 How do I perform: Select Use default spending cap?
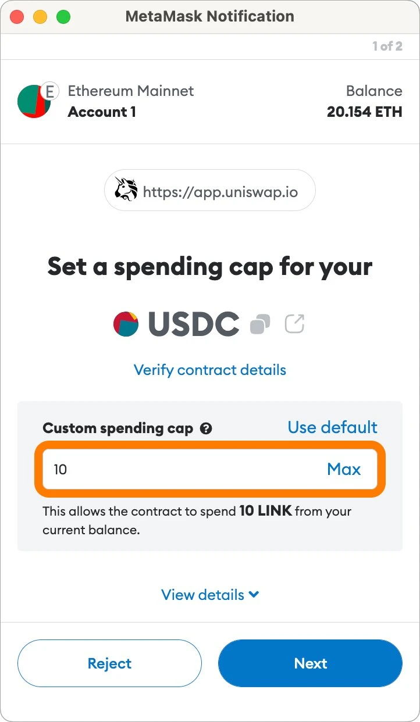pyautogui.click(x=333, y=427)
